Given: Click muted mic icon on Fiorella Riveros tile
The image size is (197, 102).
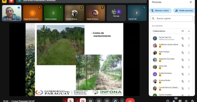Looking at the screenshot, I should 82,8.
